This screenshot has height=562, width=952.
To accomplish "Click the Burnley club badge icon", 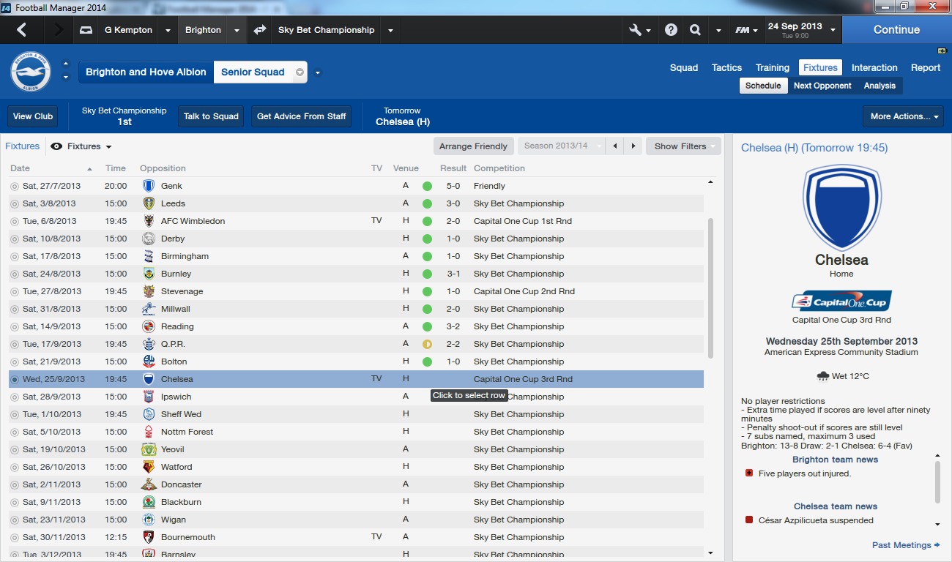I will point(149,274).
